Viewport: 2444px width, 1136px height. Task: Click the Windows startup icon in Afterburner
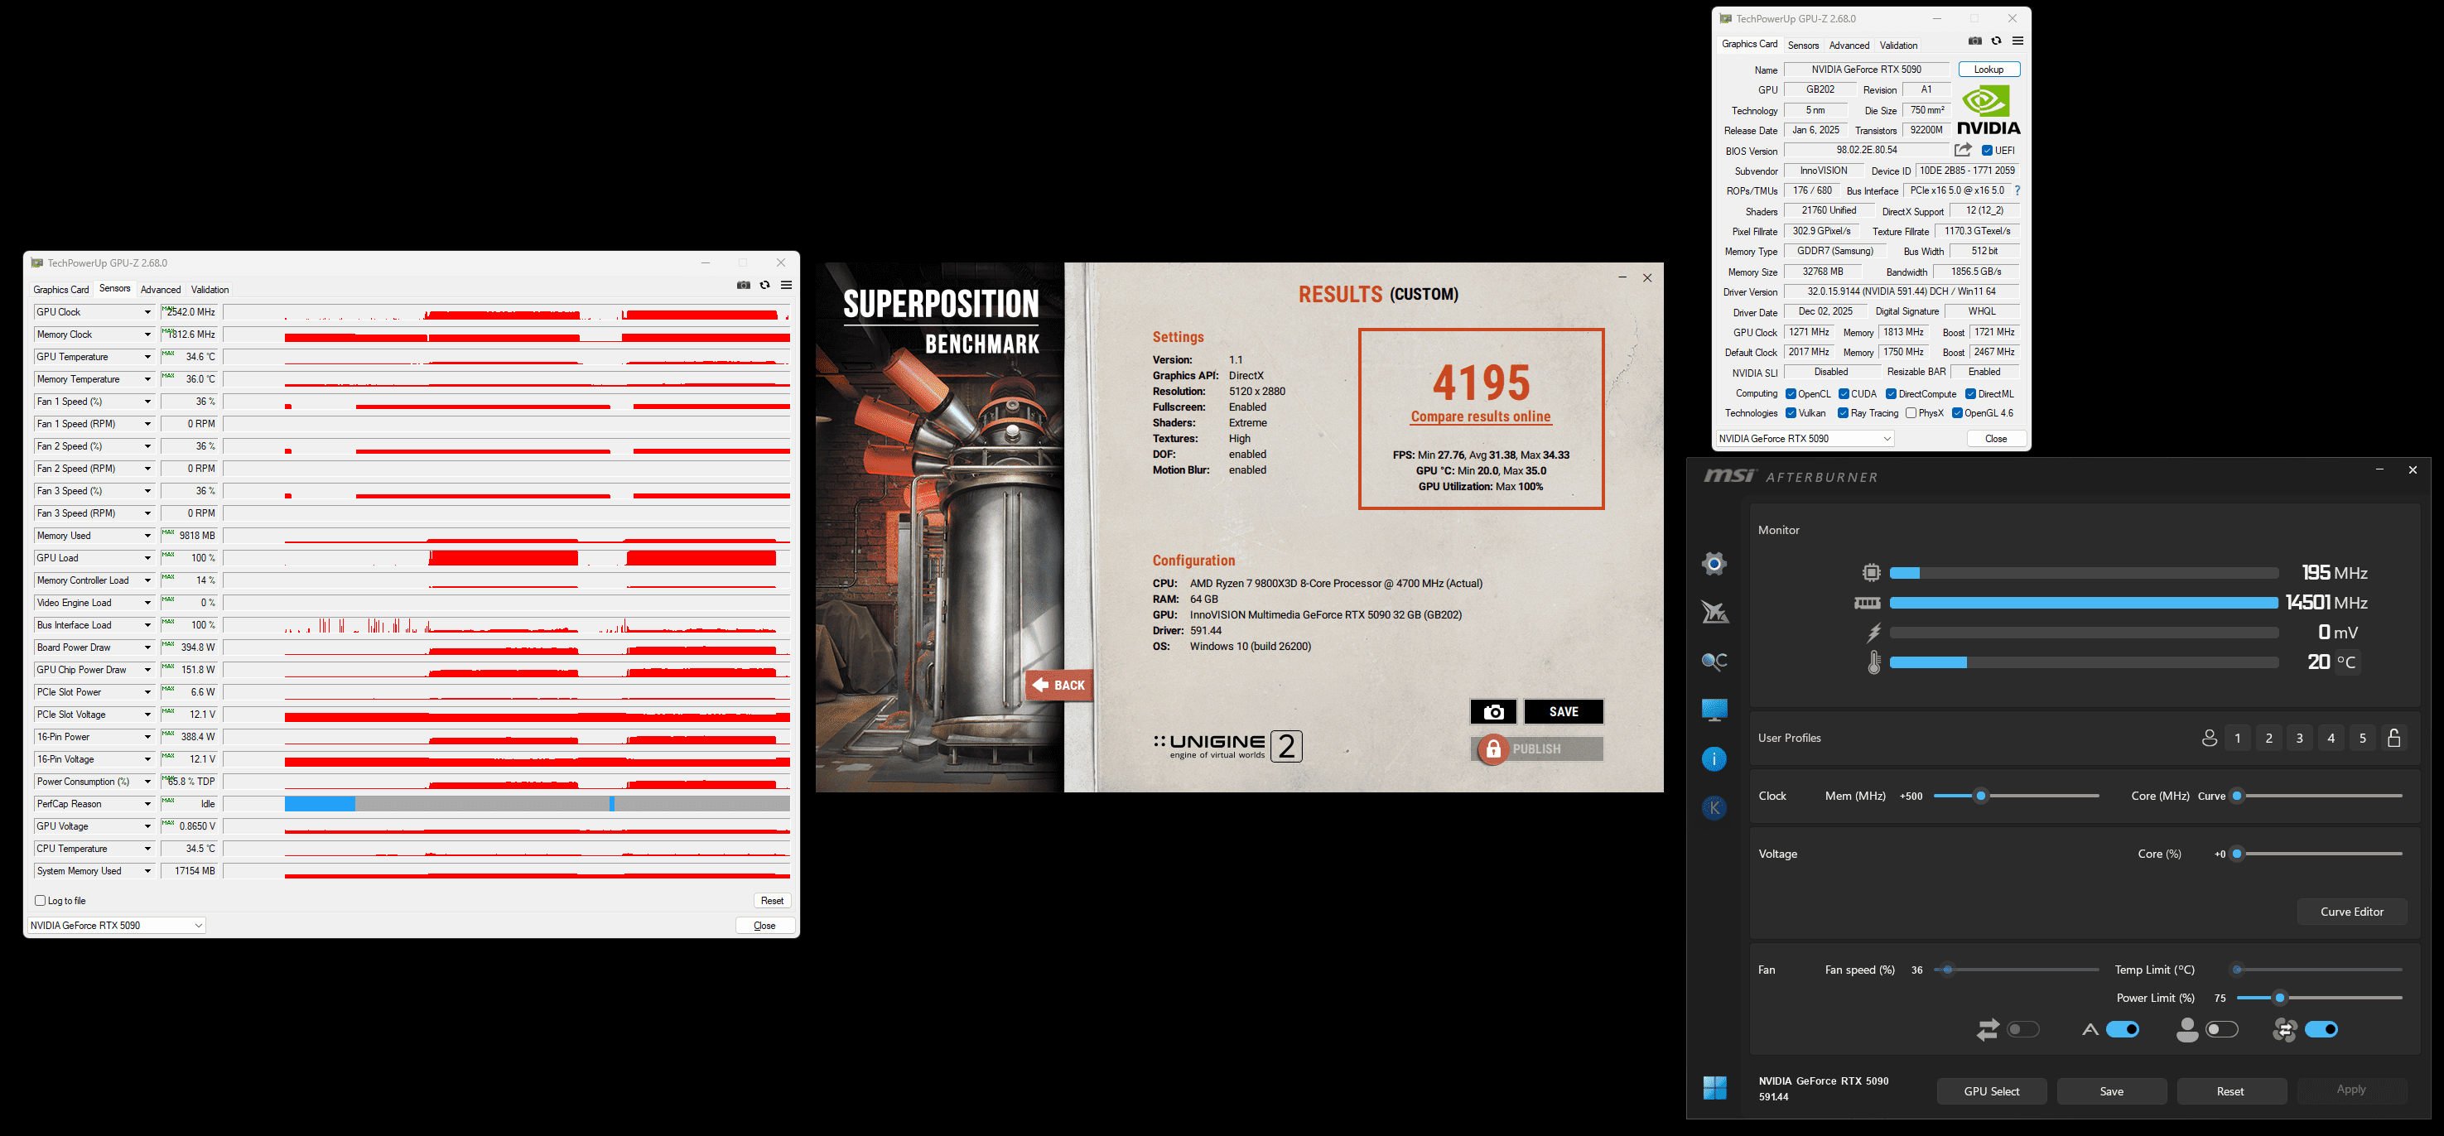click(1714, 1088)
